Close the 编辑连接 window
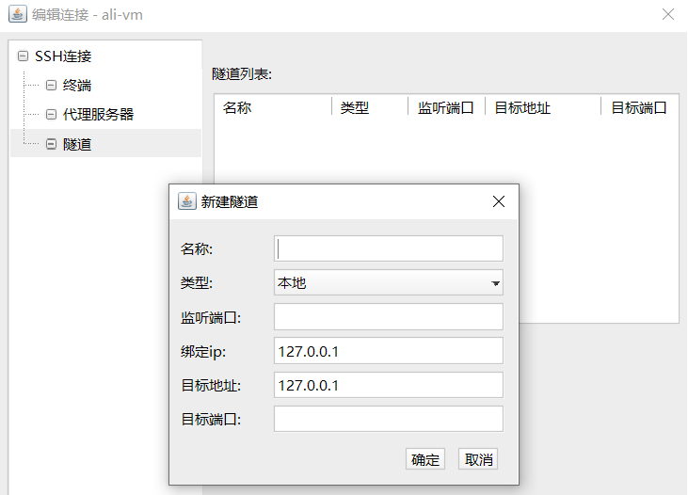Viewport: 688px width, 495px height. click(668, 14)
